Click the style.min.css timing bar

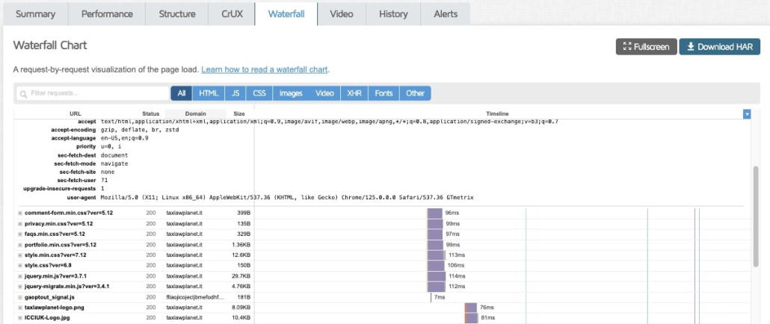tap(436, 255)
